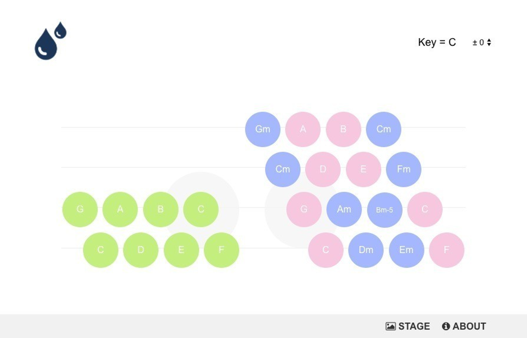Tap the Bm-5 chord circle
Viewport: 527px width, 338px height.
(x=385, y=210)
